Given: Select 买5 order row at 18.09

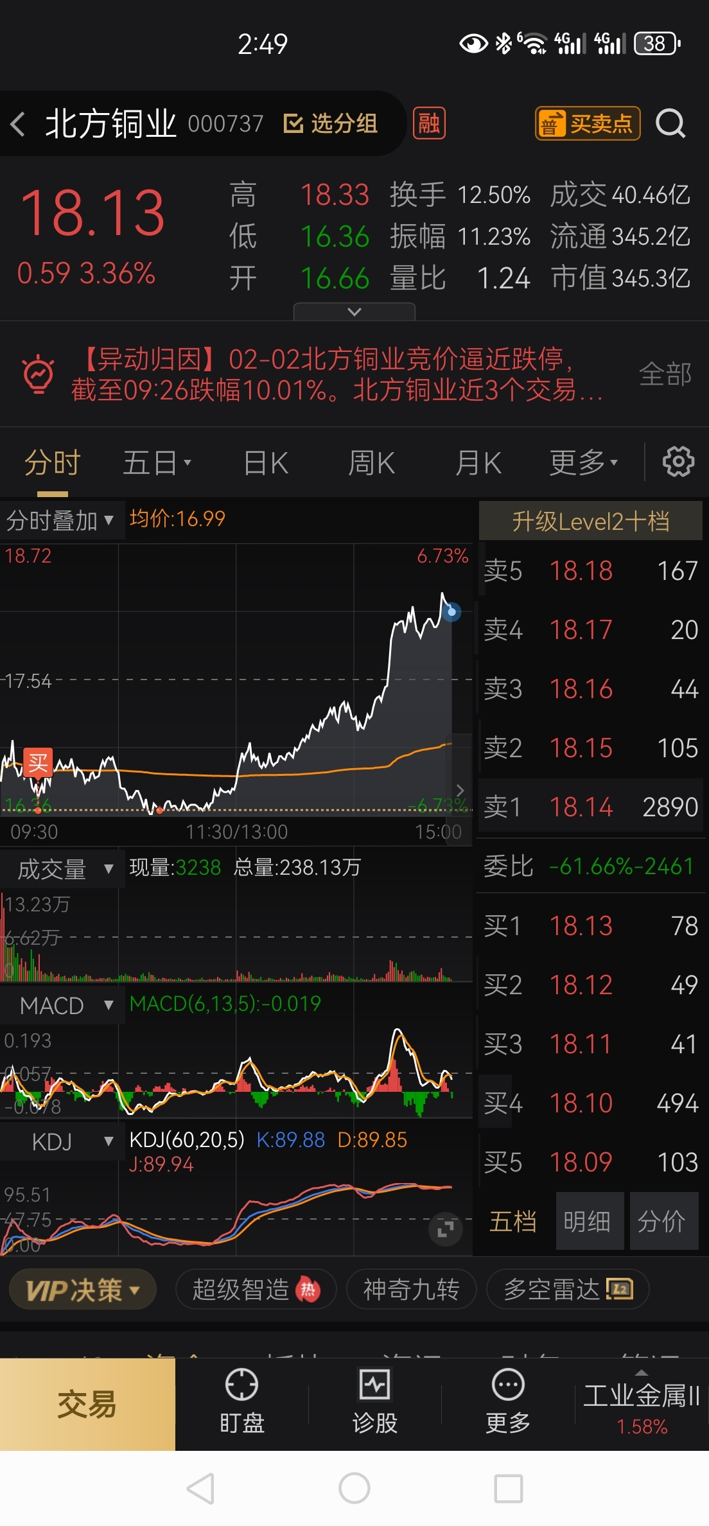Looking at the screenshot, I should pos(591,1162).
